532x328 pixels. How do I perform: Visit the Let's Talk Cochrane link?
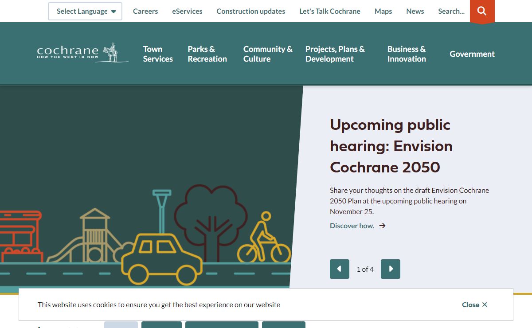(330, 12)
